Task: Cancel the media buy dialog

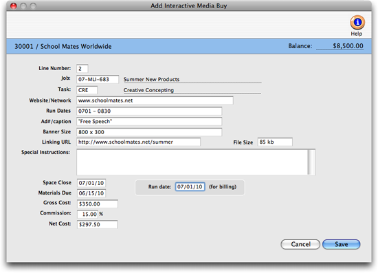Action: point(300,244)
